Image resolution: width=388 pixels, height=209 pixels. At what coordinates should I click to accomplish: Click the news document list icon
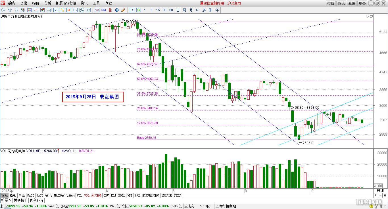[49, 10]
